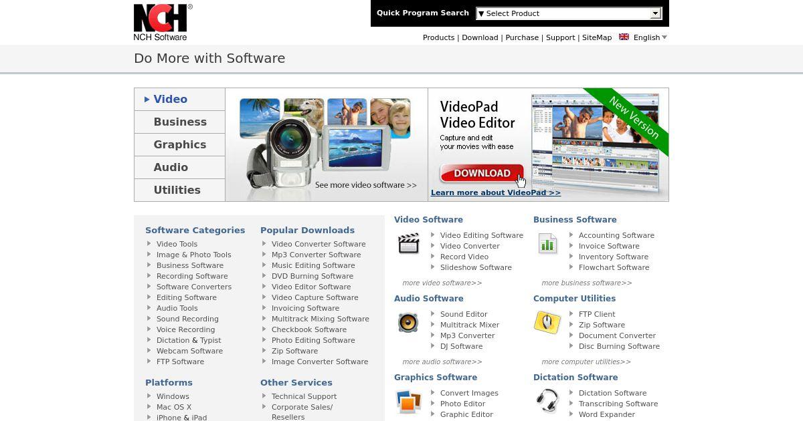
Task: Open the Select Product dropdown
Action: tap(569, 13)
